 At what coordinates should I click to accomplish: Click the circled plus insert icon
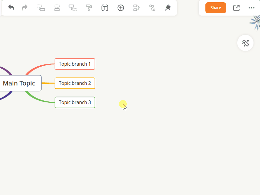pos(121,8)
